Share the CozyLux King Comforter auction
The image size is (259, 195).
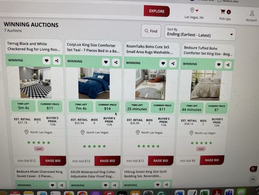click(x=116, y=62)
